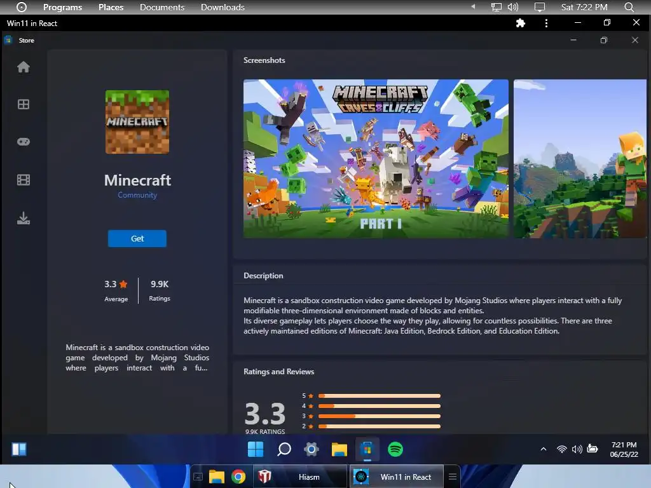Click the 9.9K Ratings count
The width and height of the screenshot is (651, 488).
click(160, 290)
